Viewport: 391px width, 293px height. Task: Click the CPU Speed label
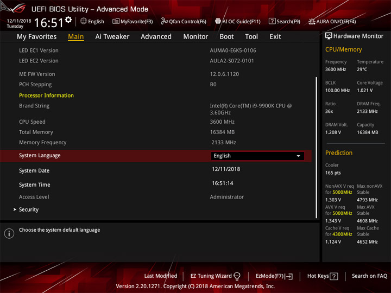(32, 122)
